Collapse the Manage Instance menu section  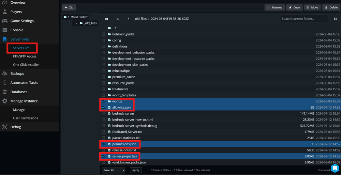coord(24,101)
